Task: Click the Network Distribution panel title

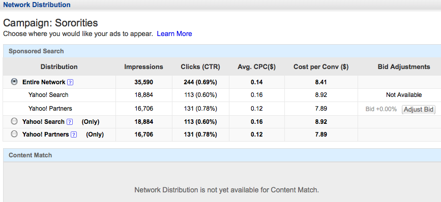Action: [x=37, y=5]
